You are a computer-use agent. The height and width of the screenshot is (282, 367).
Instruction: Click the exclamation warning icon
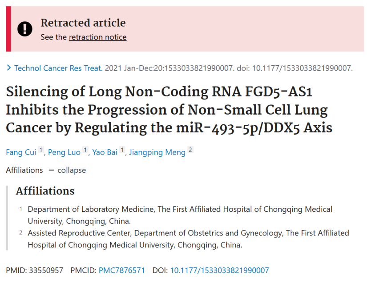pos(25,29)
